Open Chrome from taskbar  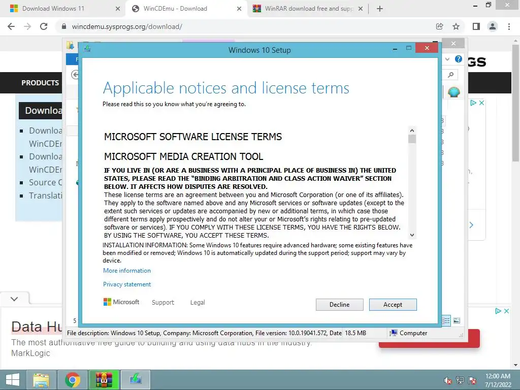click(73, 380)
